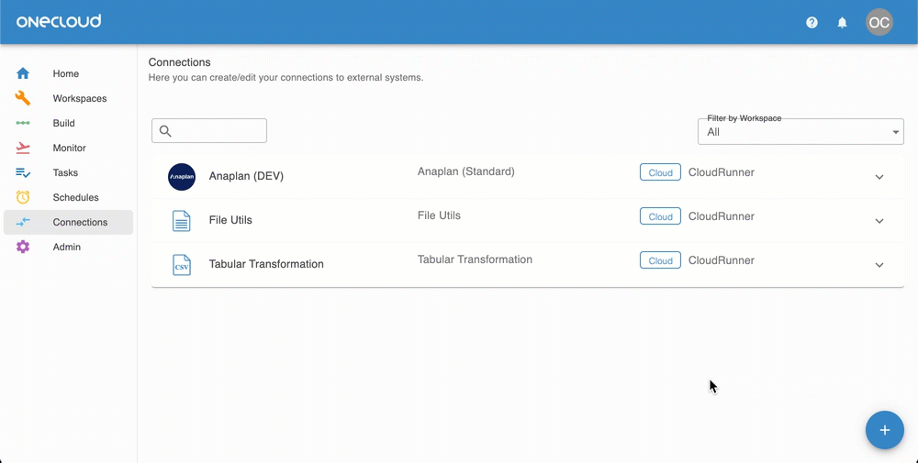The width and height of the screenshot is (918, 463).
Task: Click the Workspaces wrench icon
Action: [23, 98]
